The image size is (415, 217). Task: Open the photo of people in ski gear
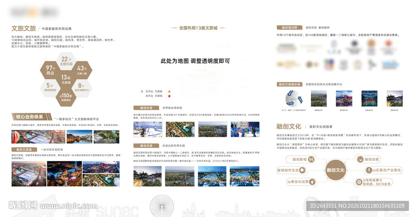pos(245,129)
